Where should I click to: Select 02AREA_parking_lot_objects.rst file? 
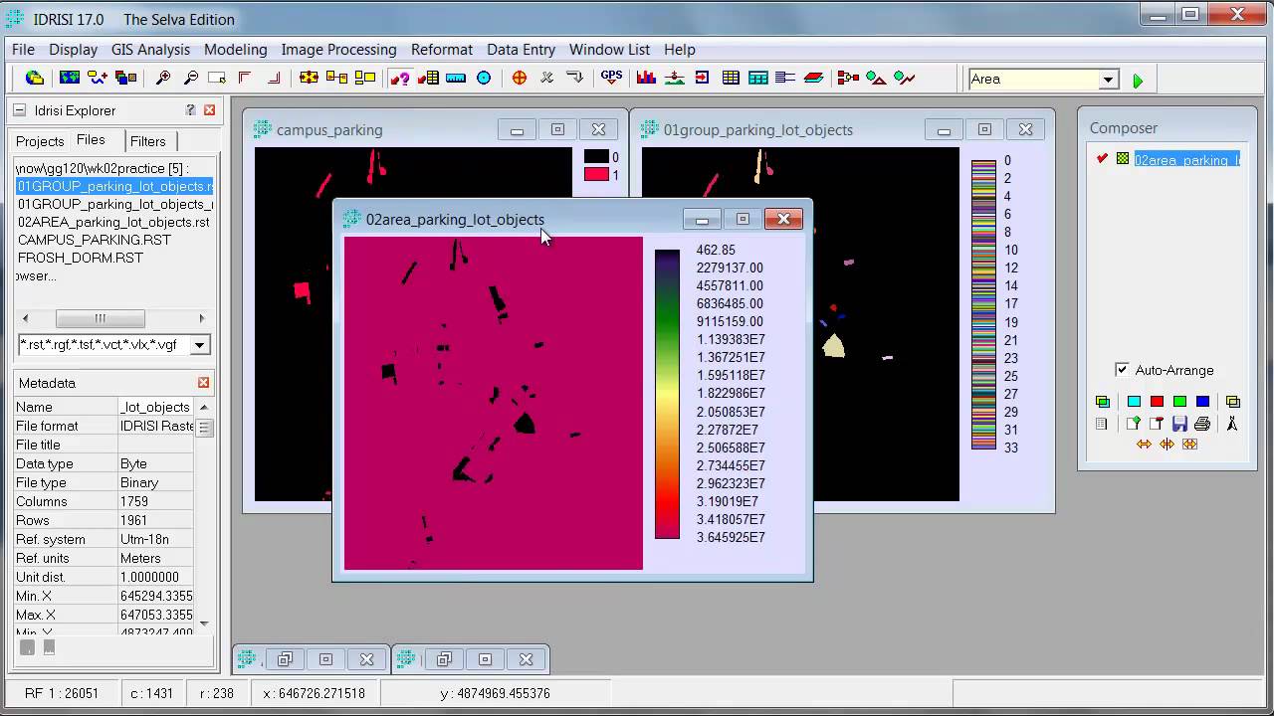point(113,222)
